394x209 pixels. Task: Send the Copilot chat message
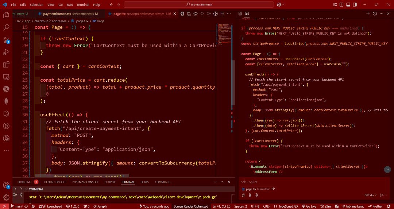tap(382, 195)
